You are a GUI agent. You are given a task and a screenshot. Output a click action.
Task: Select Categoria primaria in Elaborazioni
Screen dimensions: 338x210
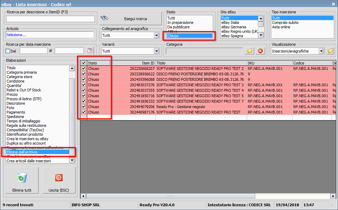click(x=38, y=72)
